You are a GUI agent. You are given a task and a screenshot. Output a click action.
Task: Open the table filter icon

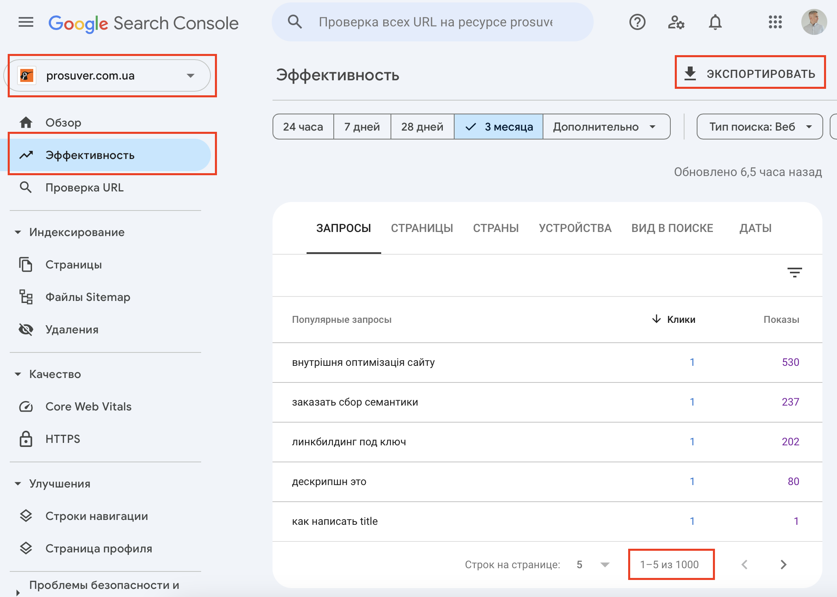(795, 272)
